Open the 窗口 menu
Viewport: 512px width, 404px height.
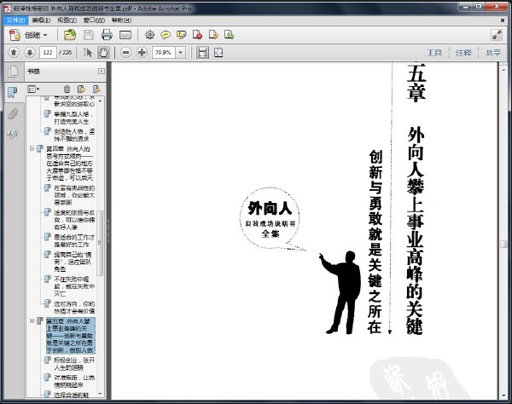click(x=94, y=20)
